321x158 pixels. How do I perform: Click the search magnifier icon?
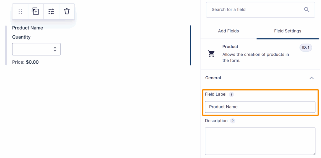coord(307,10)
